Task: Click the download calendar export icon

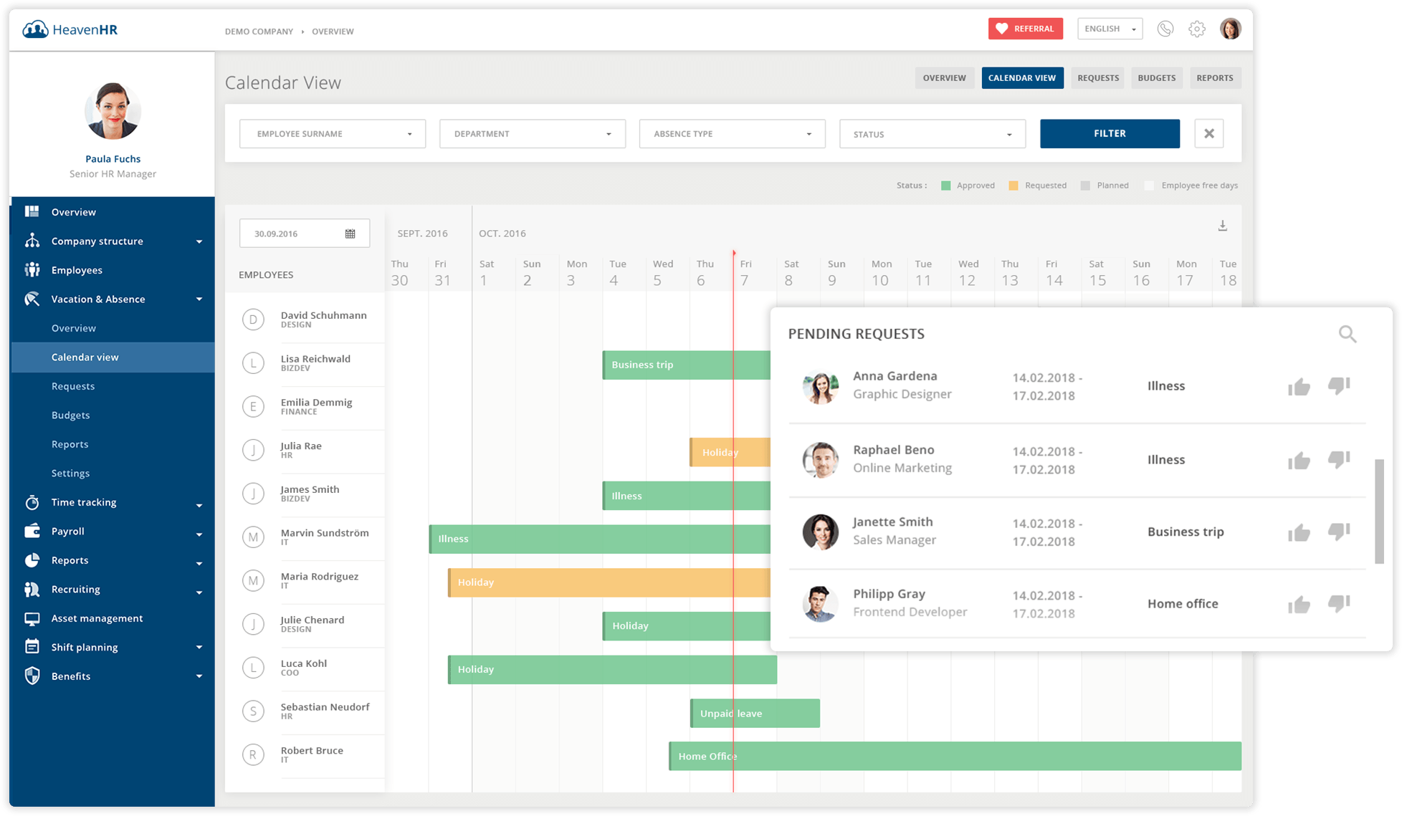Action: 1223,226
